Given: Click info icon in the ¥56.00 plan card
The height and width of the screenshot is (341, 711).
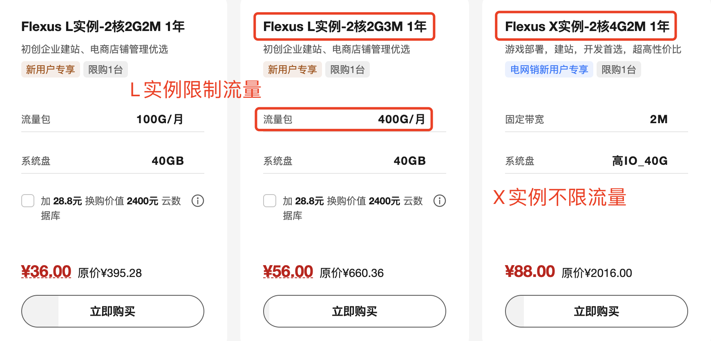Looking at the screenshot, I should coord(440,201).
